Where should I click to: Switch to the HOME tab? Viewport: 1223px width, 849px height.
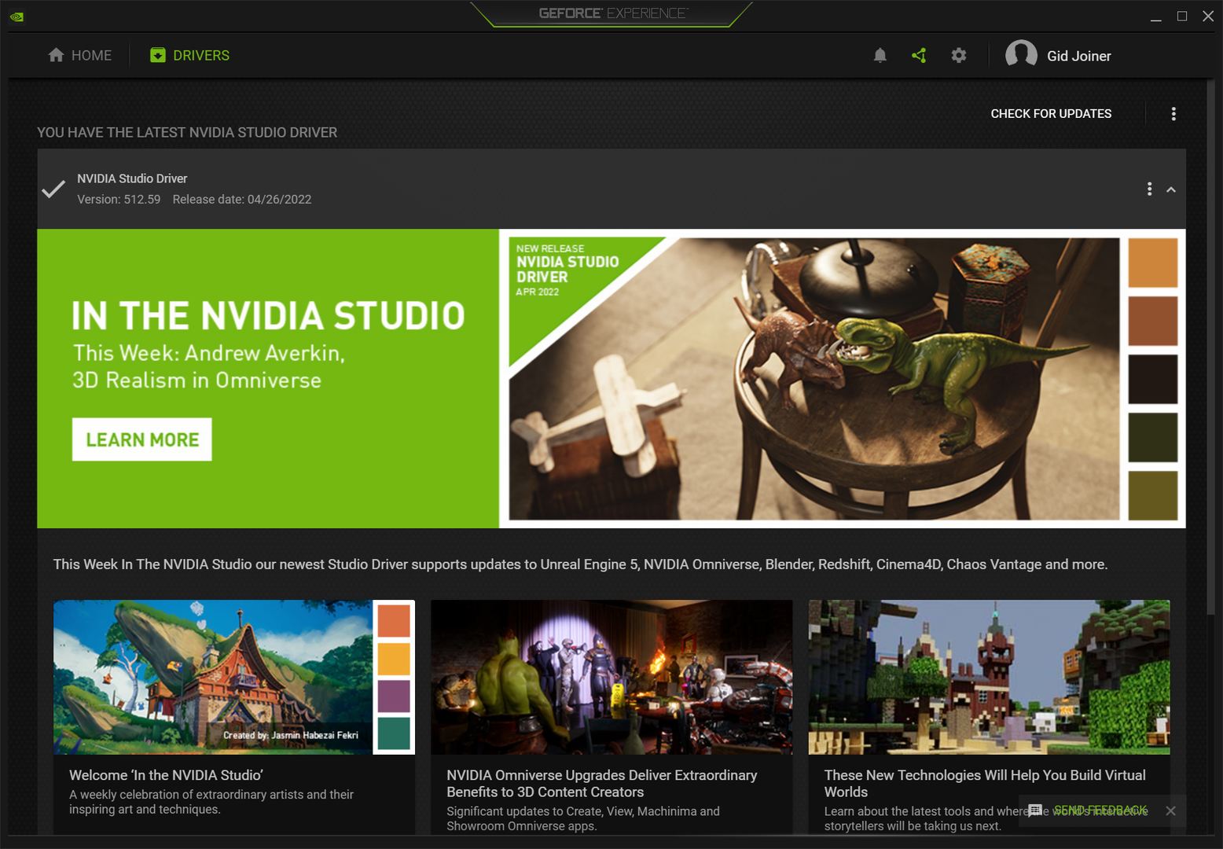pyautogui.click(x=80, y=55)
